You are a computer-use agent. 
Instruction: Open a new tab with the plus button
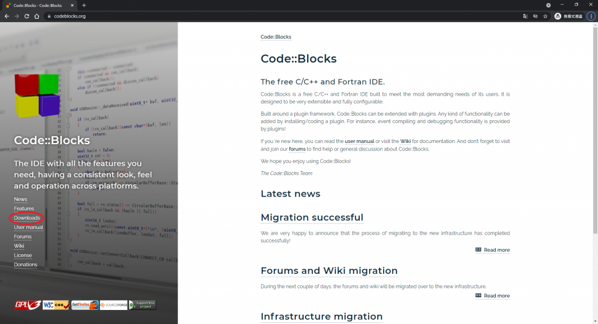[84, 5]
